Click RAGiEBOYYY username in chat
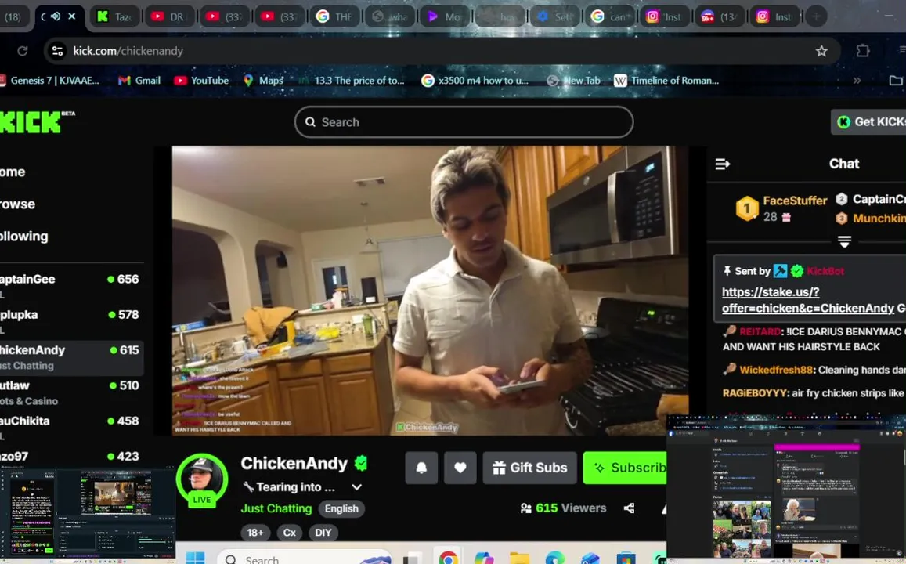Screen dimensions: 906x564 754,393
